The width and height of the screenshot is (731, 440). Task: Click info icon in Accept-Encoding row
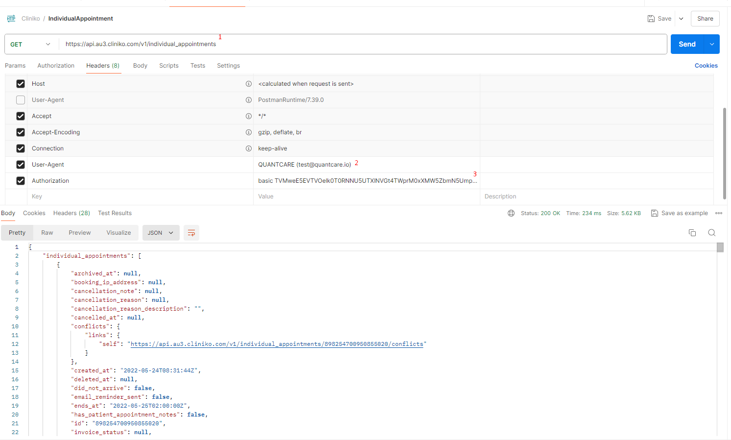point(249,132)
